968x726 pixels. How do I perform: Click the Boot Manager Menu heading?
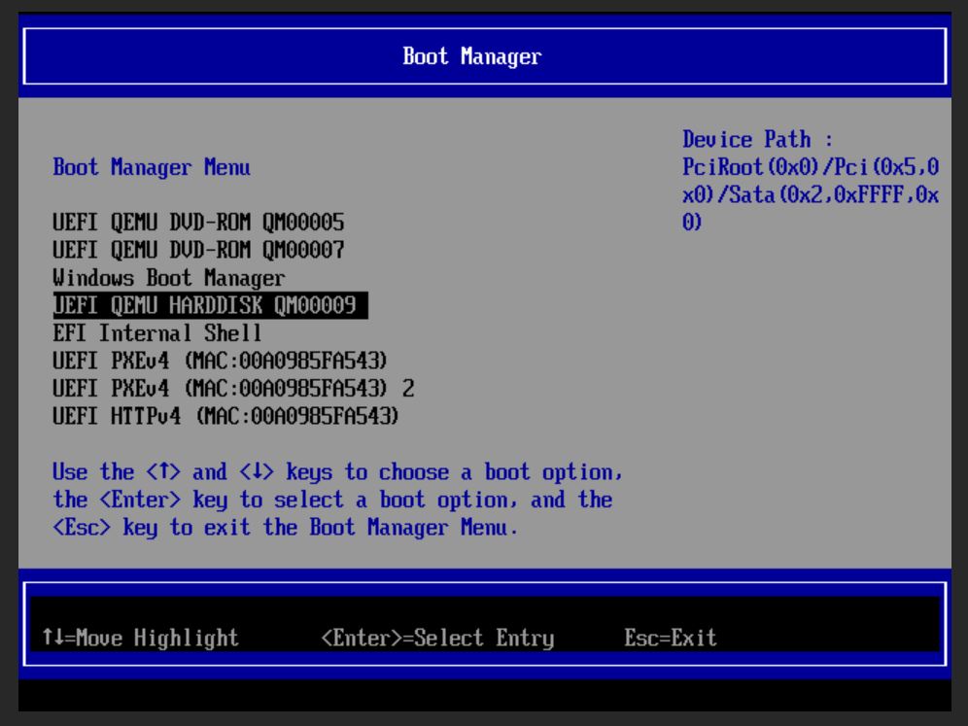(152, 167)
